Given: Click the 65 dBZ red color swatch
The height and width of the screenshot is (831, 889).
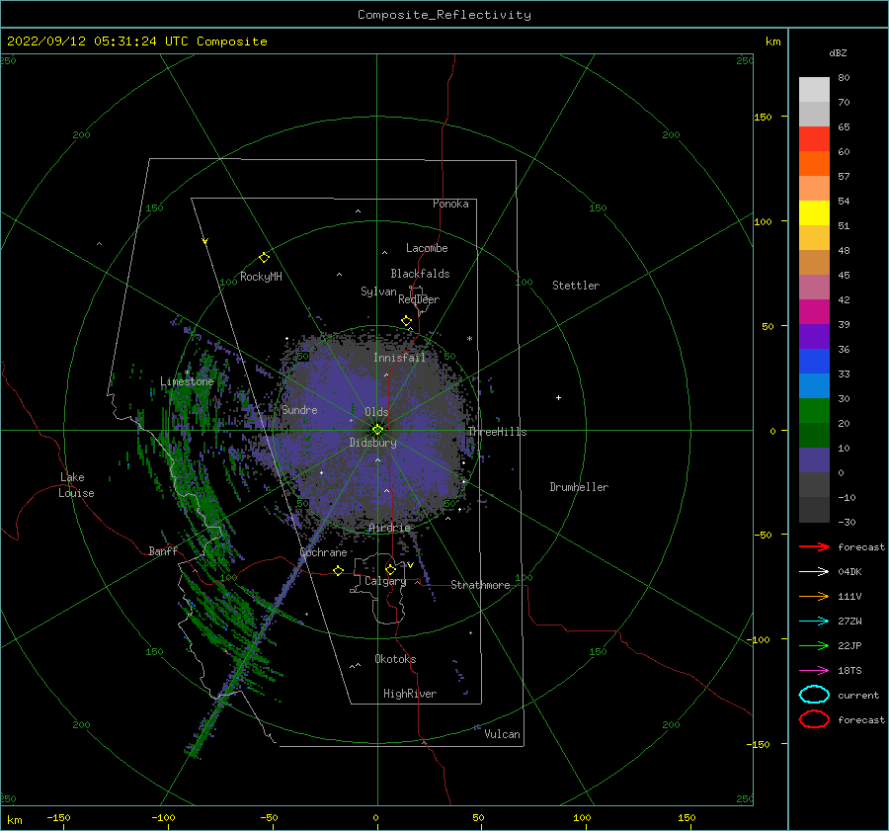Looking at the screenshot, I should tap(814, 138).
